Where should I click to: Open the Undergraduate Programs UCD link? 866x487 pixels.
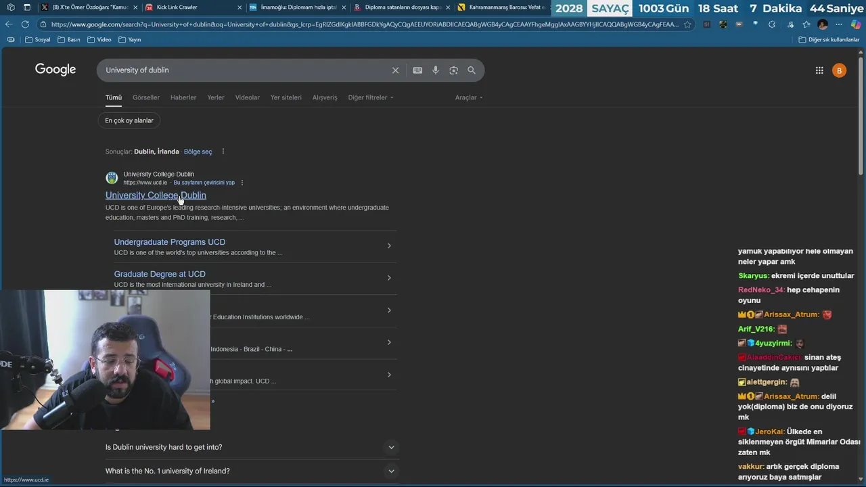coord(170,242)
